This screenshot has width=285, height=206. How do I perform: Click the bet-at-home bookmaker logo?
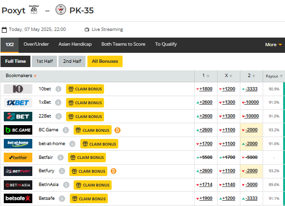18,144
